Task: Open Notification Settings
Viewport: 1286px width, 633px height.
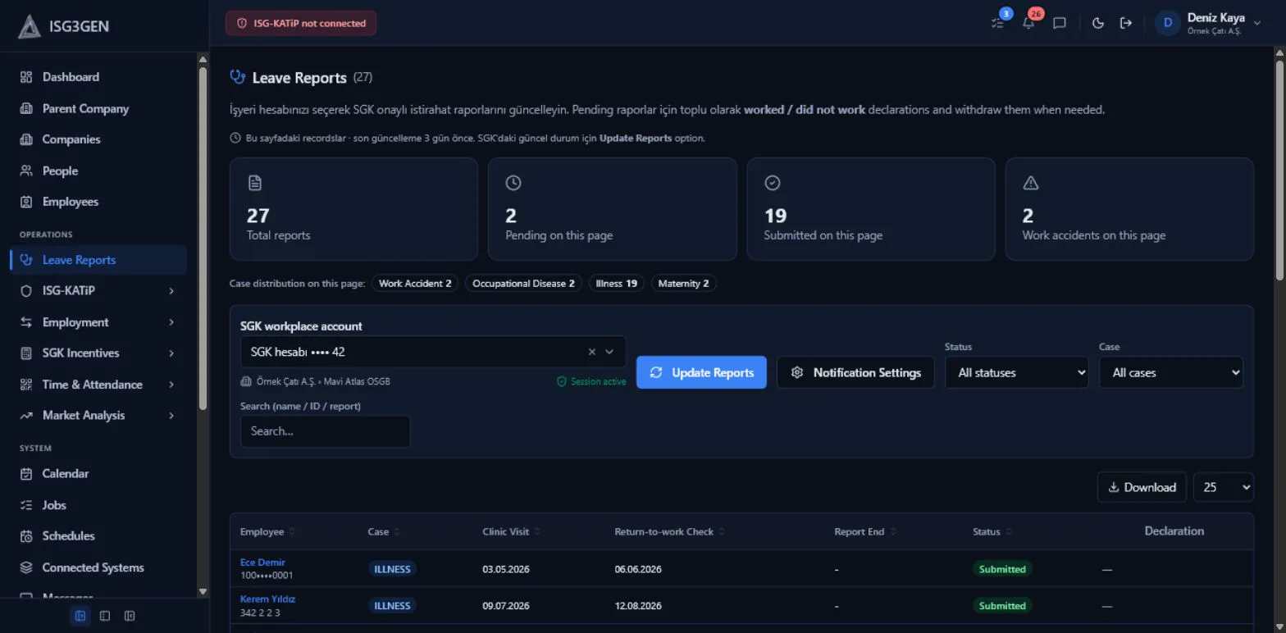Action: [855, 372]
